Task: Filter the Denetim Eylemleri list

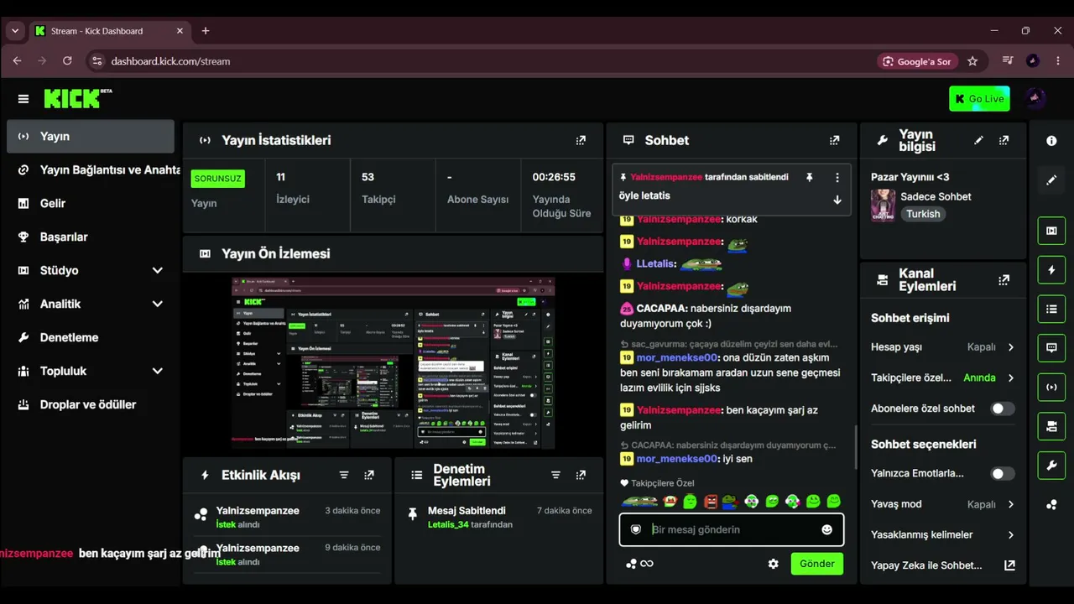Action: point(555,475)
